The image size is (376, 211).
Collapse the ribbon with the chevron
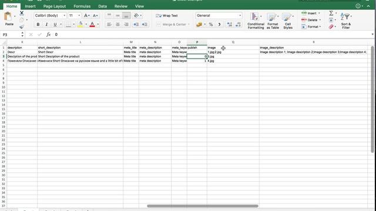[x=368, y=6]
